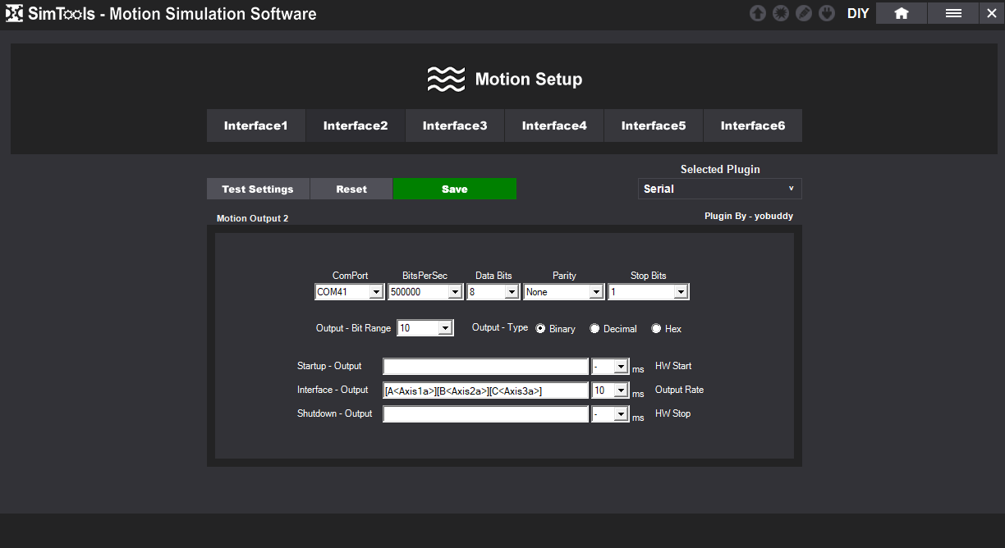Expand the Output Rate ms dropdown
The image size is (1005, 548).
click(610, 390)
